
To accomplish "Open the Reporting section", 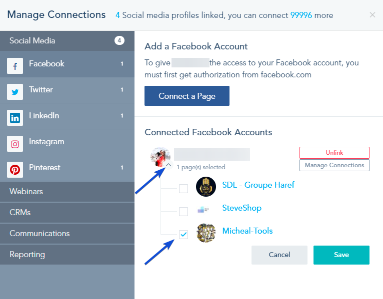I will (67, 255).
